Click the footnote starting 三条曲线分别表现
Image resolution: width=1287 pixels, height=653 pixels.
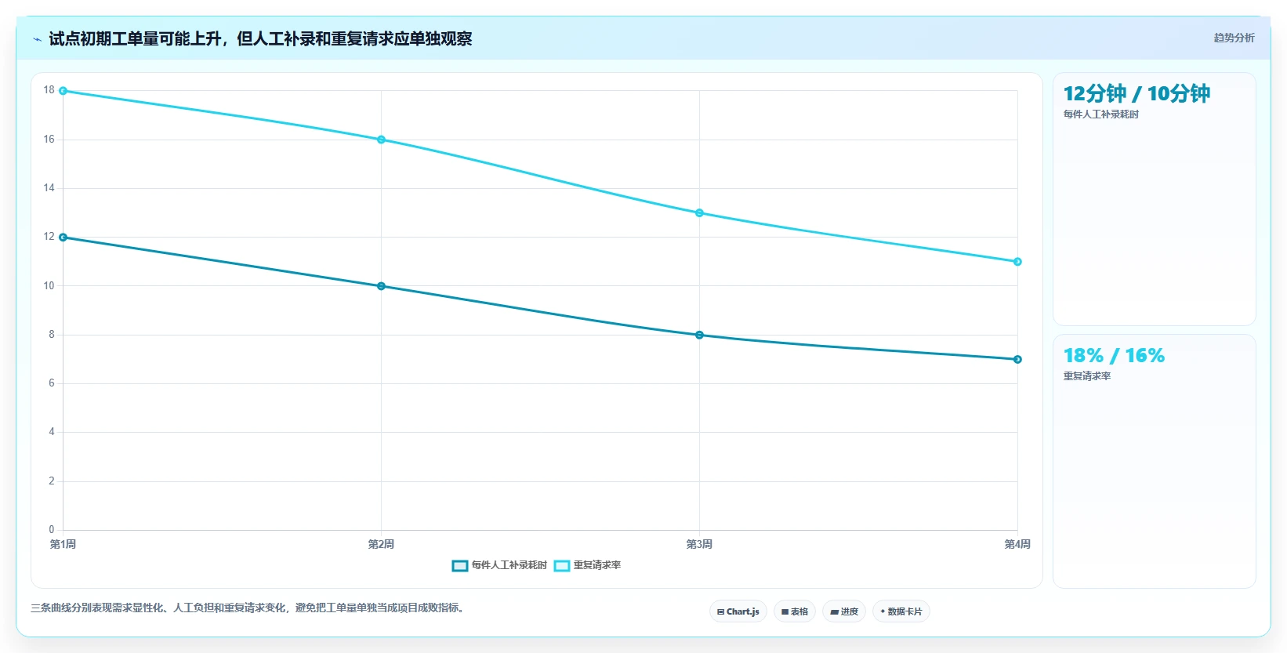click(x=249, y=608)
